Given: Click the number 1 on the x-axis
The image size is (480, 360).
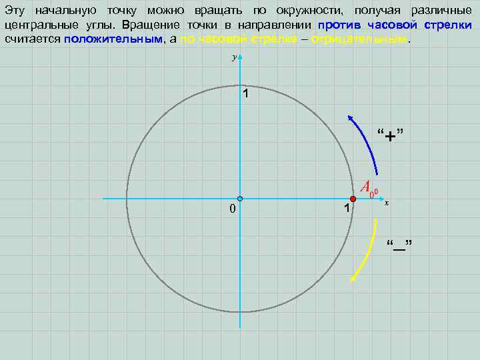Looking at the screenshot, I should (347, 208).
